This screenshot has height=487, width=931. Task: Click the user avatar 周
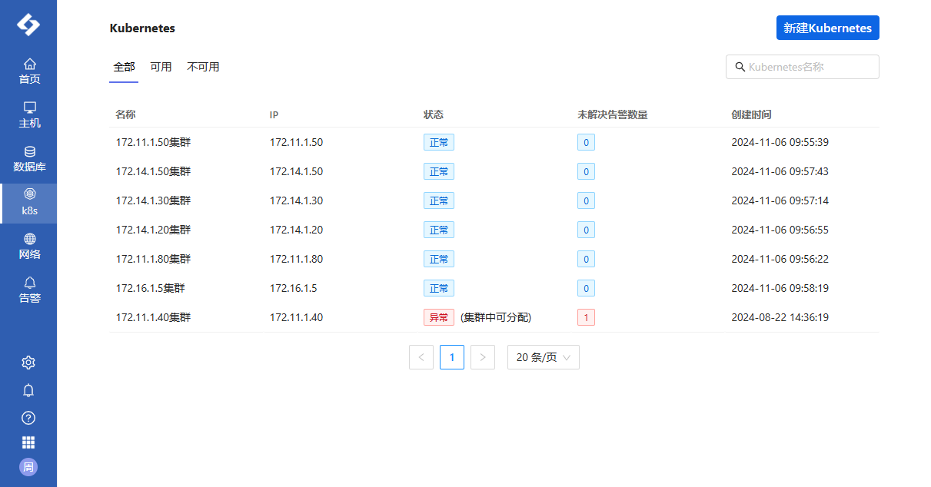tap(28, 467)
